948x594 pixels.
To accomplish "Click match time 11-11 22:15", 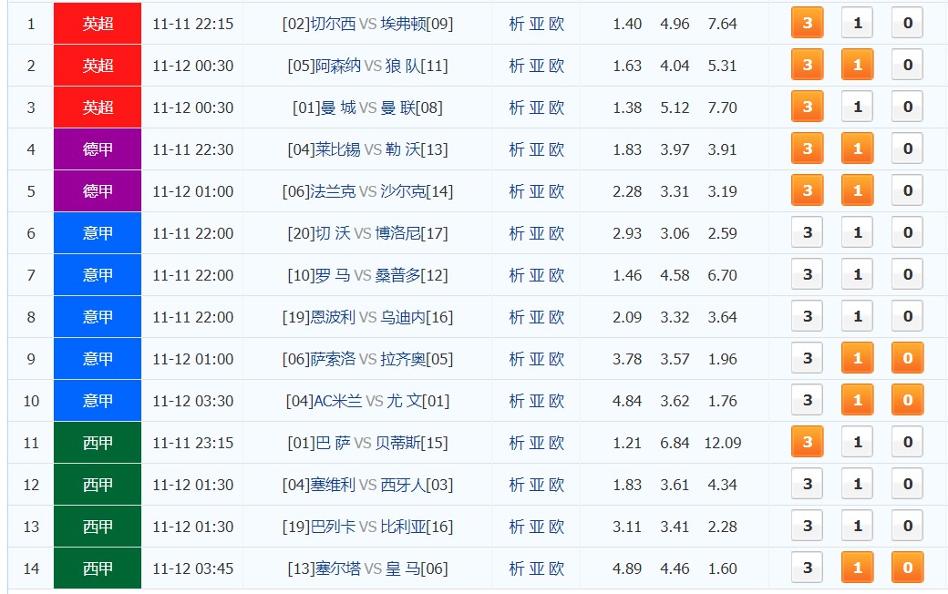I will 193,24.
